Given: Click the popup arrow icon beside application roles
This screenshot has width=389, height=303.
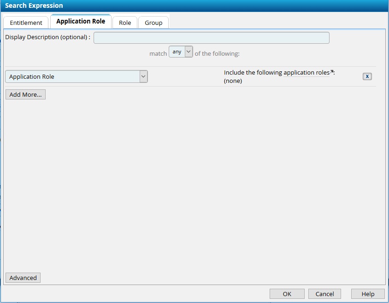Looking at the screenshot, I should pyautogui.click(x=332, y=72).
